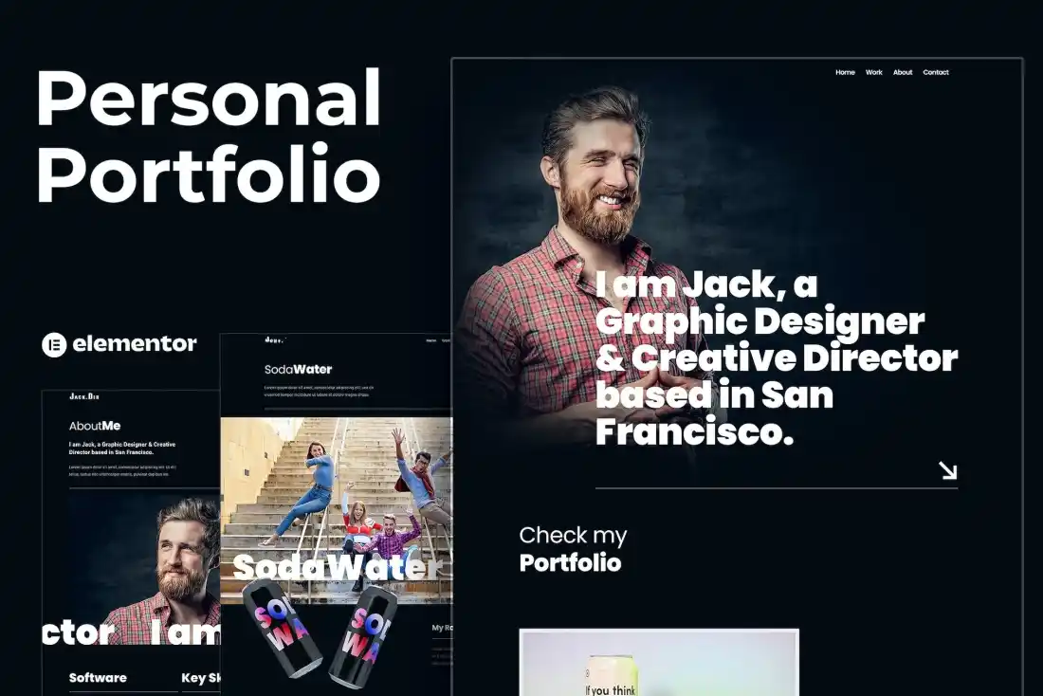The width and height of the screenshot is (1043, 696).
Task: Click the site logo on the SodaWater page
Action: 275,339
